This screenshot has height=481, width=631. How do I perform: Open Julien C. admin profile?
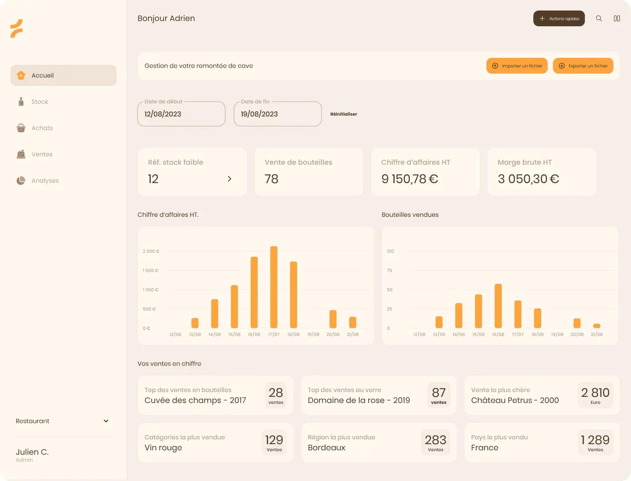(x=32, y=455)
